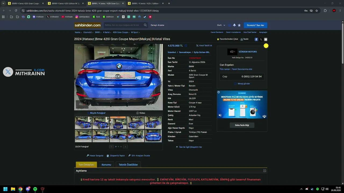Click Mesaj gönder link
344x193 pixels.
[x=244, y=84]
